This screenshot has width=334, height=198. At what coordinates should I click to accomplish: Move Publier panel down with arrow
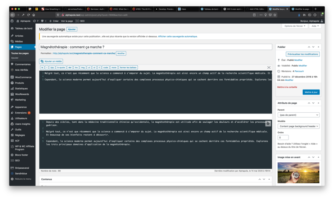[x=314, y=47]
